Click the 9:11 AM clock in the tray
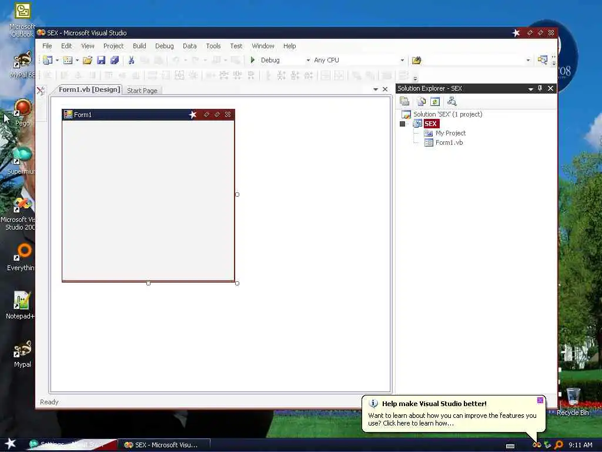This screenshot has height=452, width=602. click(580, 445)
